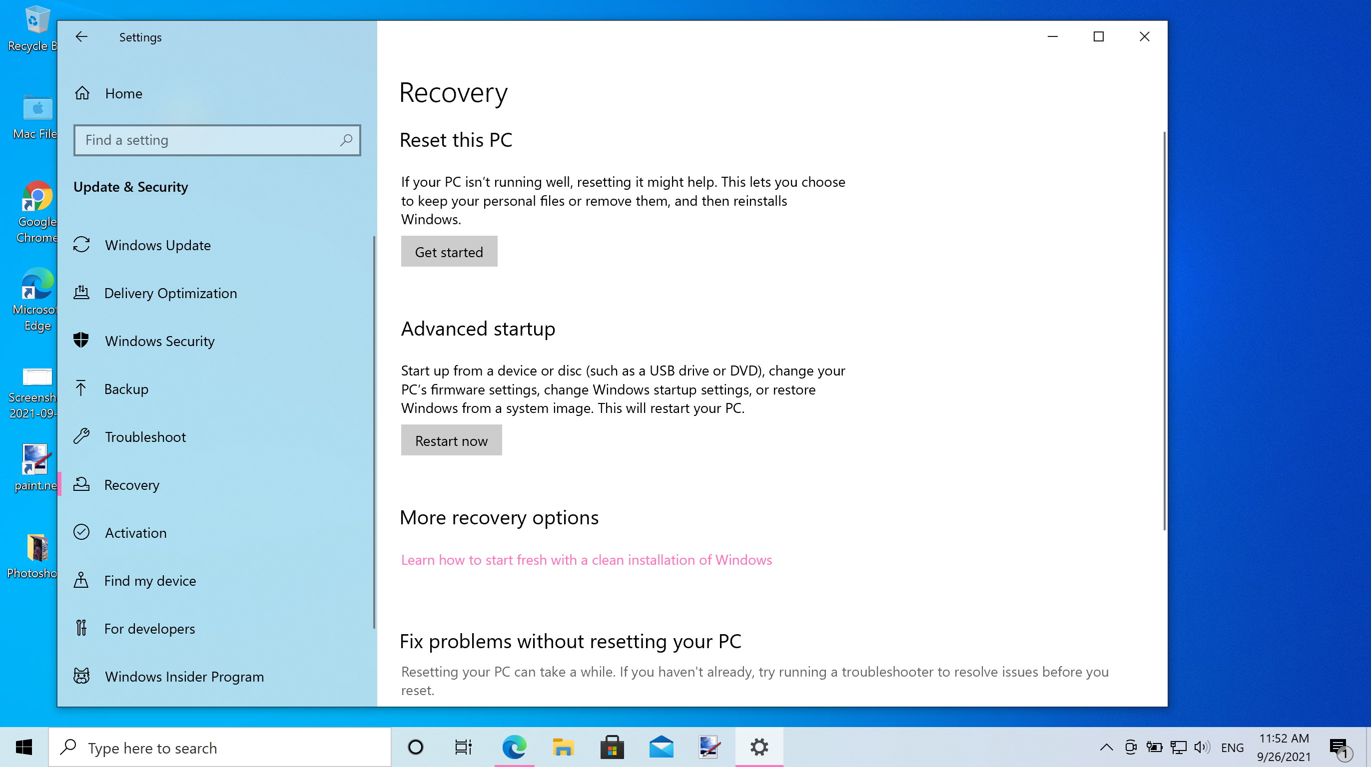
Task: Click the Windows Update sidebar icon
Action: [83, 245]
